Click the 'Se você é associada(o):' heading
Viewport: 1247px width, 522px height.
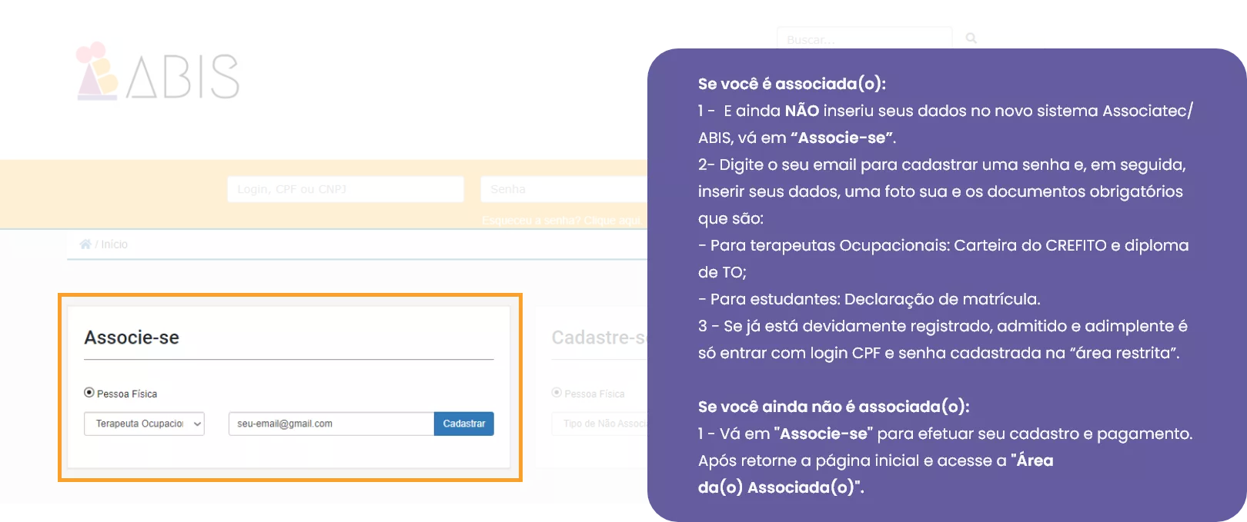(x=791, y=84)
